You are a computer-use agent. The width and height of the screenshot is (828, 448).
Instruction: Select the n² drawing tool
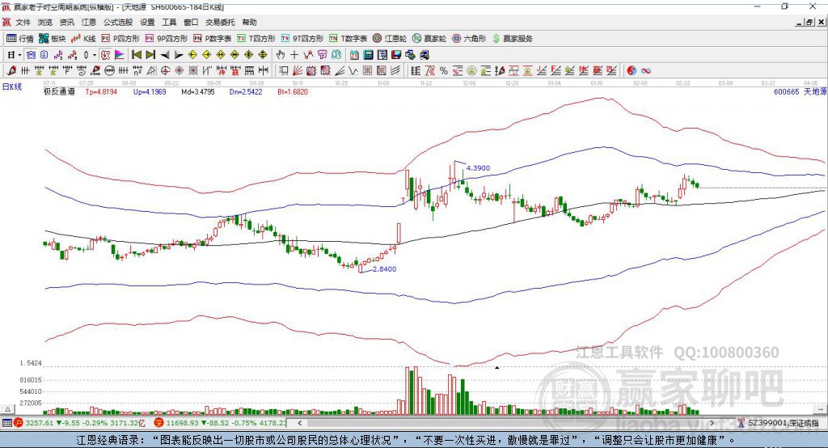pyautogui.click(x=137, y=71)
